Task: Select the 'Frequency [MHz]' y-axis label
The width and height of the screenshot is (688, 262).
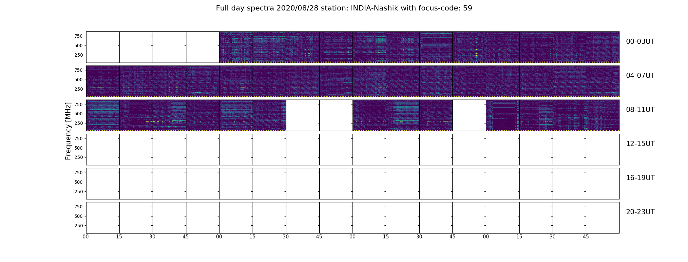Action: (68, 131)
